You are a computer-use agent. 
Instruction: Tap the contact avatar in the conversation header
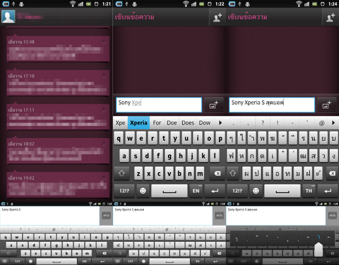(8, 16)
